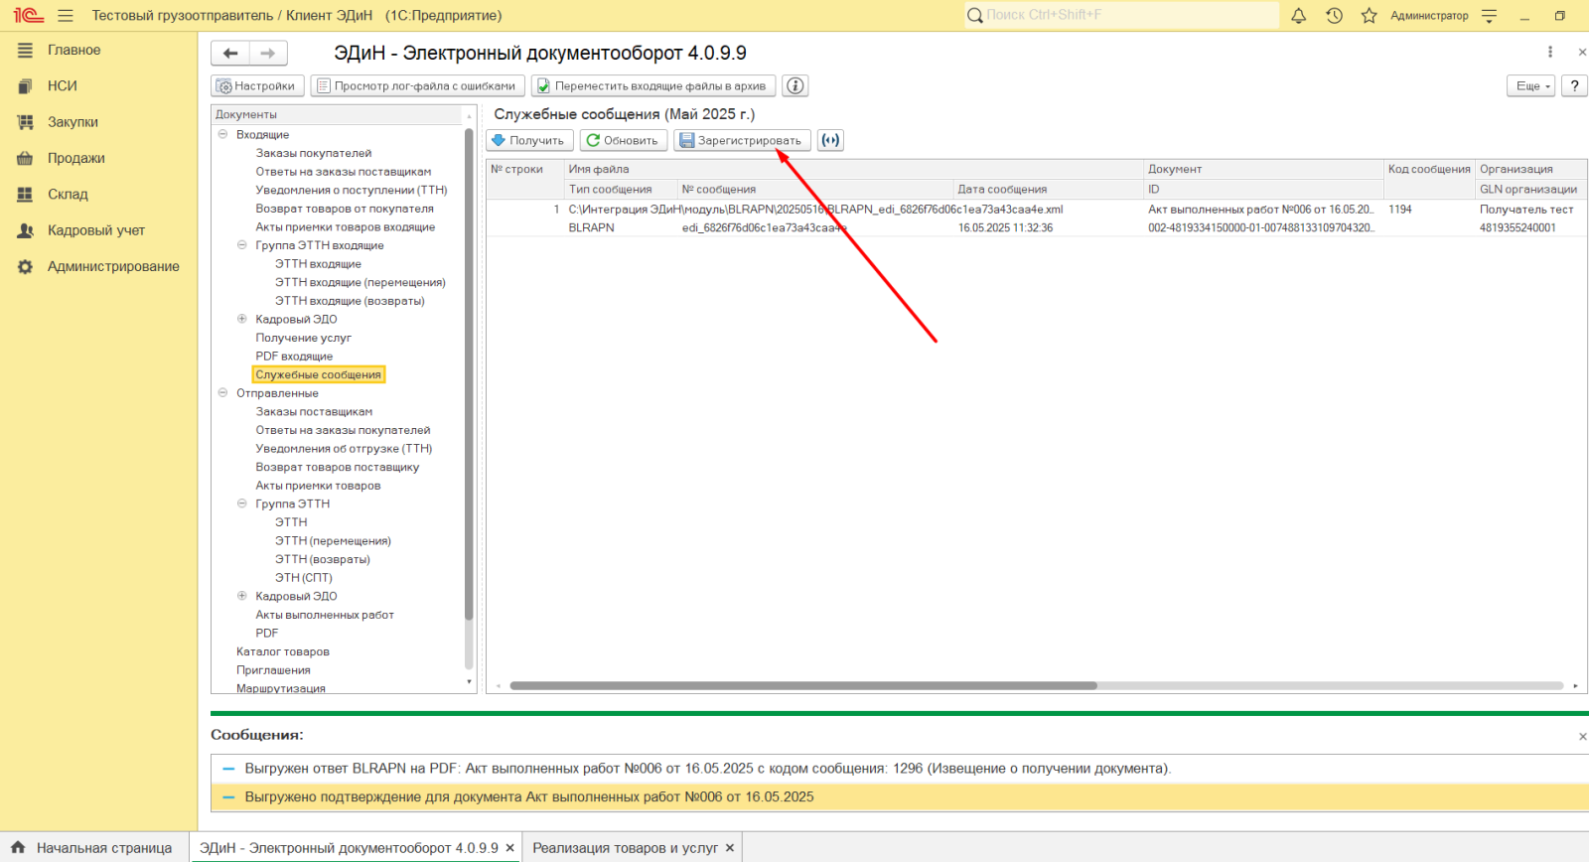
Task: Open the Закупки section
Action: pyautogui.click(x=72, y=122)
